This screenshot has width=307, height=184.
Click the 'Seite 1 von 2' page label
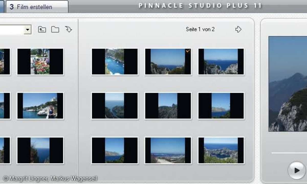point(200,29)
